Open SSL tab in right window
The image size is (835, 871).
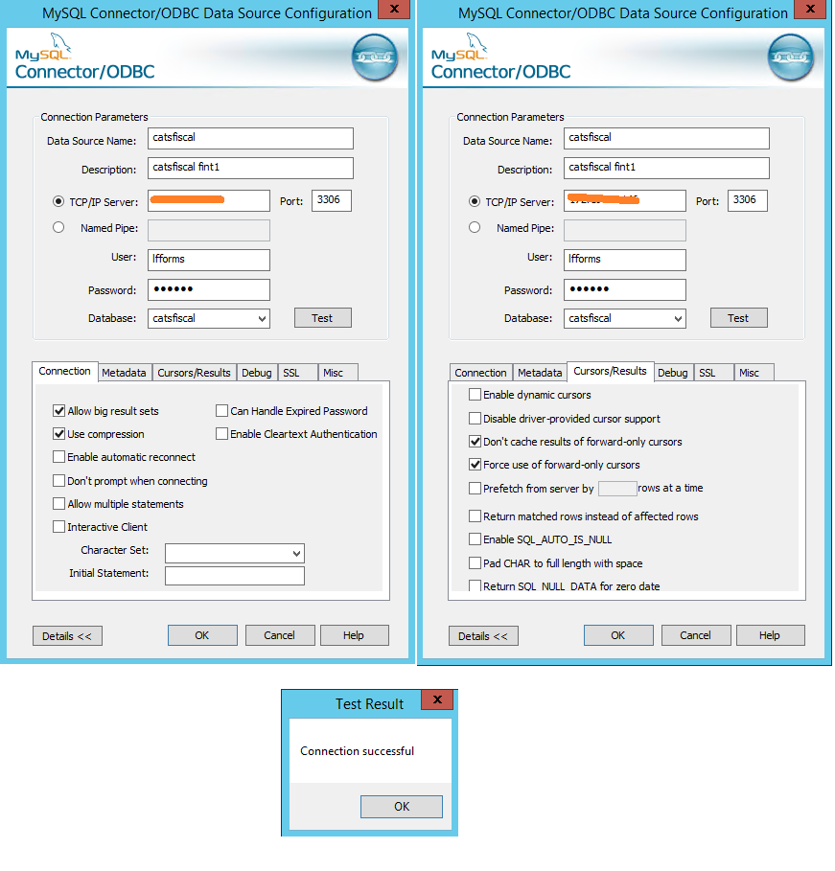[x=714, y=373]
